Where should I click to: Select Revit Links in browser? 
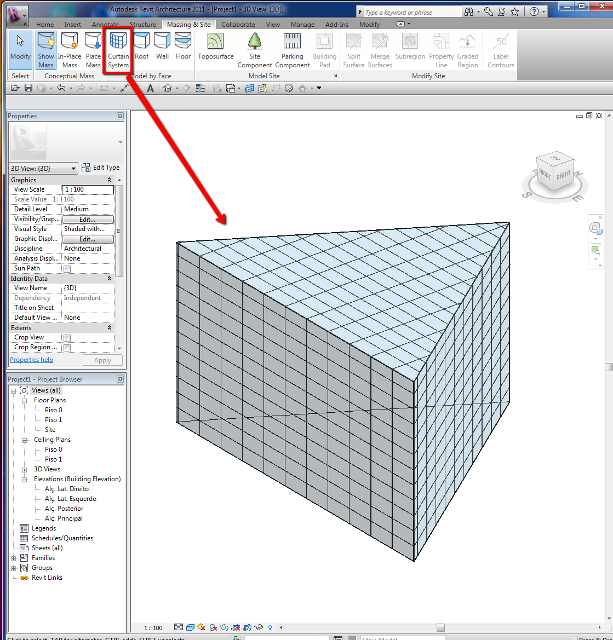pyautogui.click(x=47, y=578)
